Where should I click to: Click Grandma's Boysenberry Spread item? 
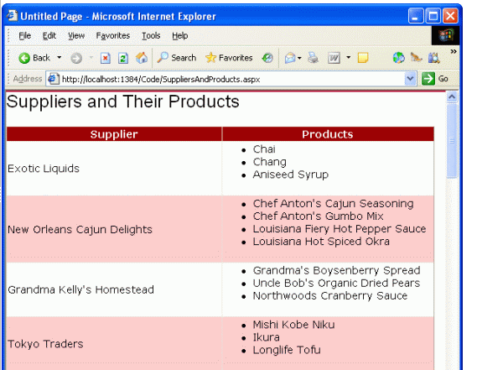tap(336, 270)
